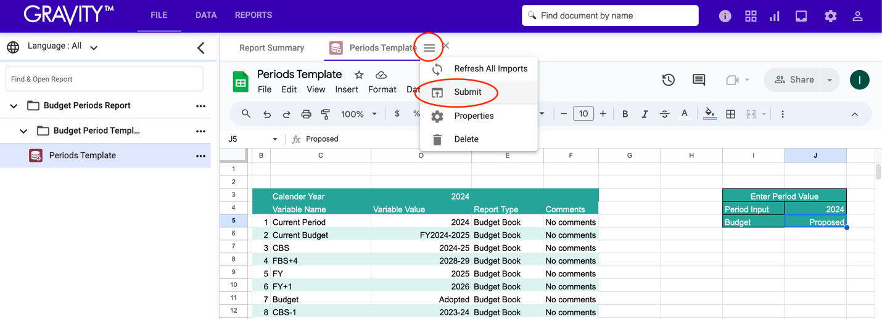Viewport: 882px width, 319px height.
Task: Choose Submit from the dropdown menu
Action: point(479,92)
